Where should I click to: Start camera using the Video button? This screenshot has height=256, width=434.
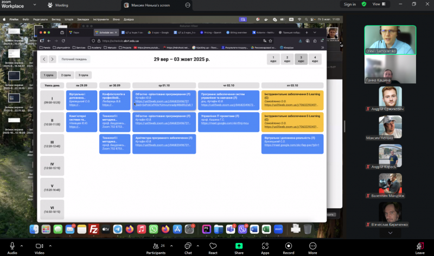coord(40,246)
